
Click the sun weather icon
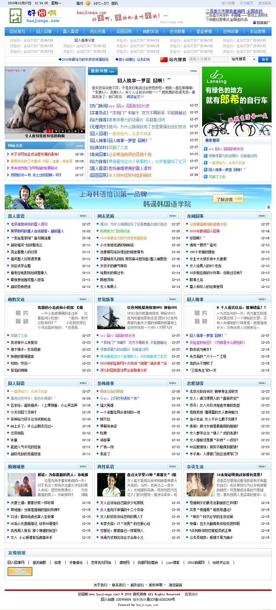pos(88,3)
